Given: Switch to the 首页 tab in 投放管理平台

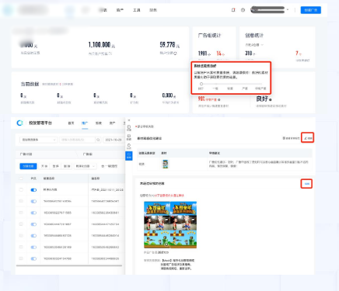Looking at the screenshot, I should pos(71,123).
